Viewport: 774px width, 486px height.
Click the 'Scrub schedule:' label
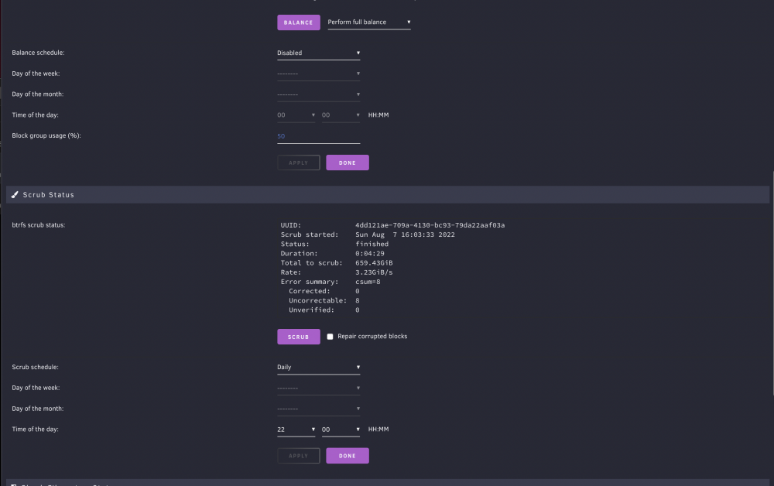35,367
